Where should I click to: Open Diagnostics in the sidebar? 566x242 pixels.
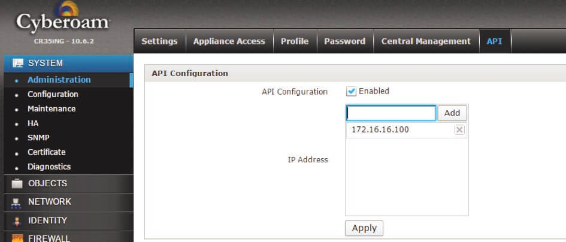click(x=49, y=167)
